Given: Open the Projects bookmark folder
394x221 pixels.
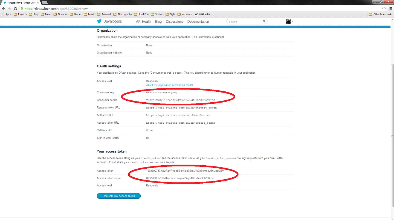Looking at the screenshot, I should 20,14.
